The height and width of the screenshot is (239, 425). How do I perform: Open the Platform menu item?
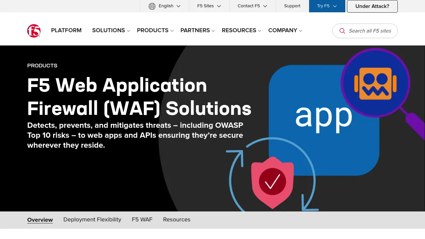[x=66, y=31]
